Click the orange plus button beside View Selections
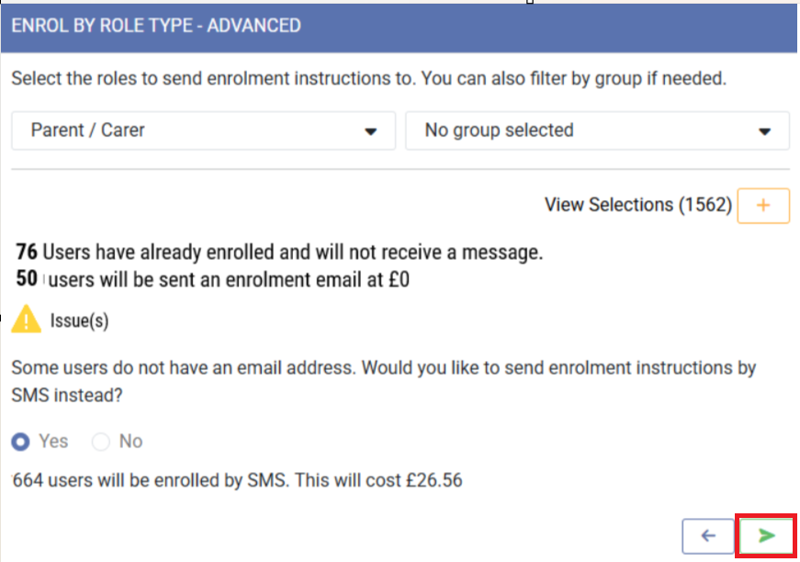 (762, 205)
